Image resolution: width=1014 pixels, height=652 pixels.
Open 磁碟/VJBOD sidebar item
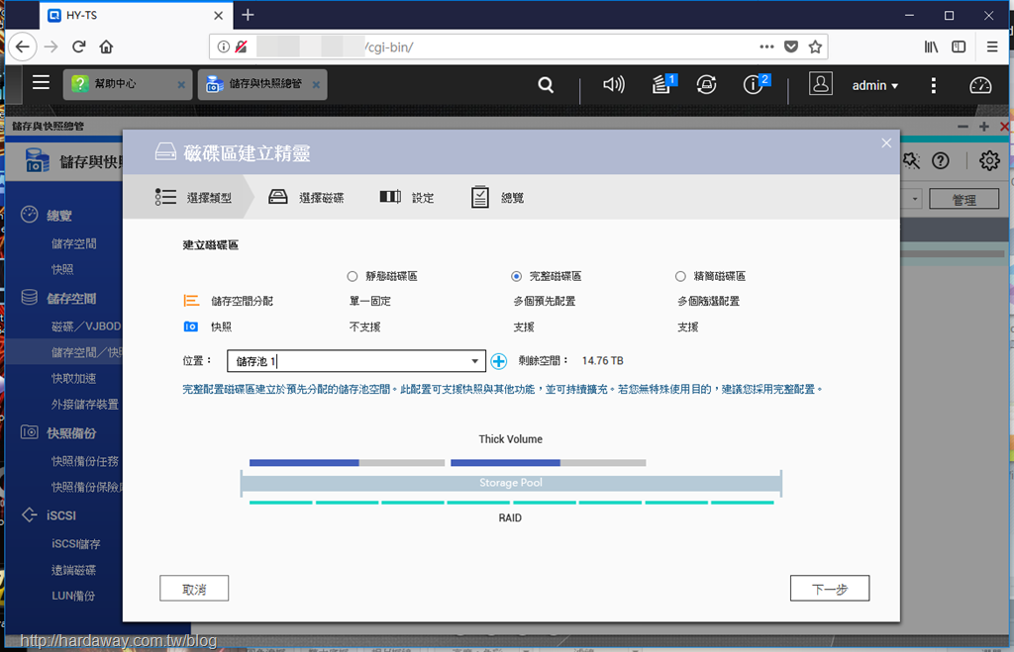pyautogui.click(x=86, y=326)
